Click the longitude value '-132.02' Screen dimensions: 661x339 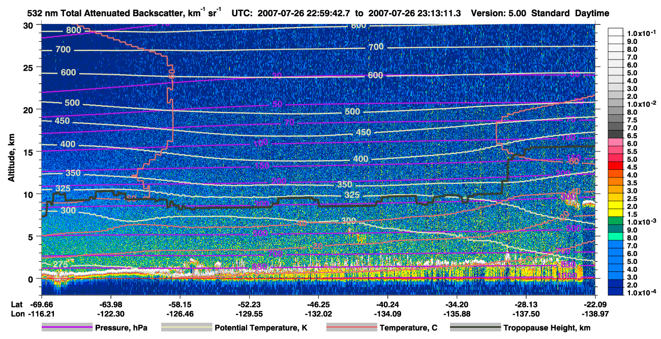(318, 314)
